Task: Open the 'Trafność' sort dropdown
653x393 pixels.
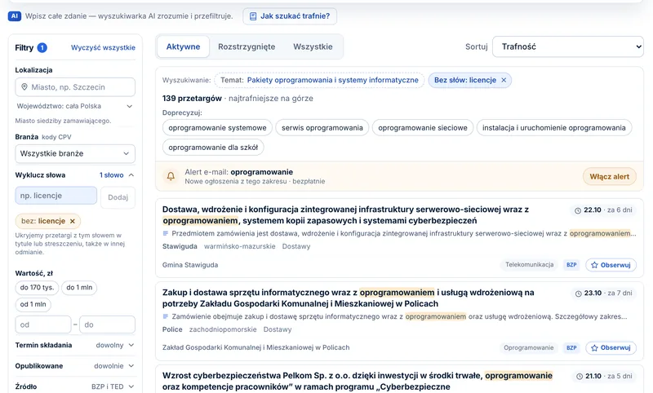Action: pos(568,46)
